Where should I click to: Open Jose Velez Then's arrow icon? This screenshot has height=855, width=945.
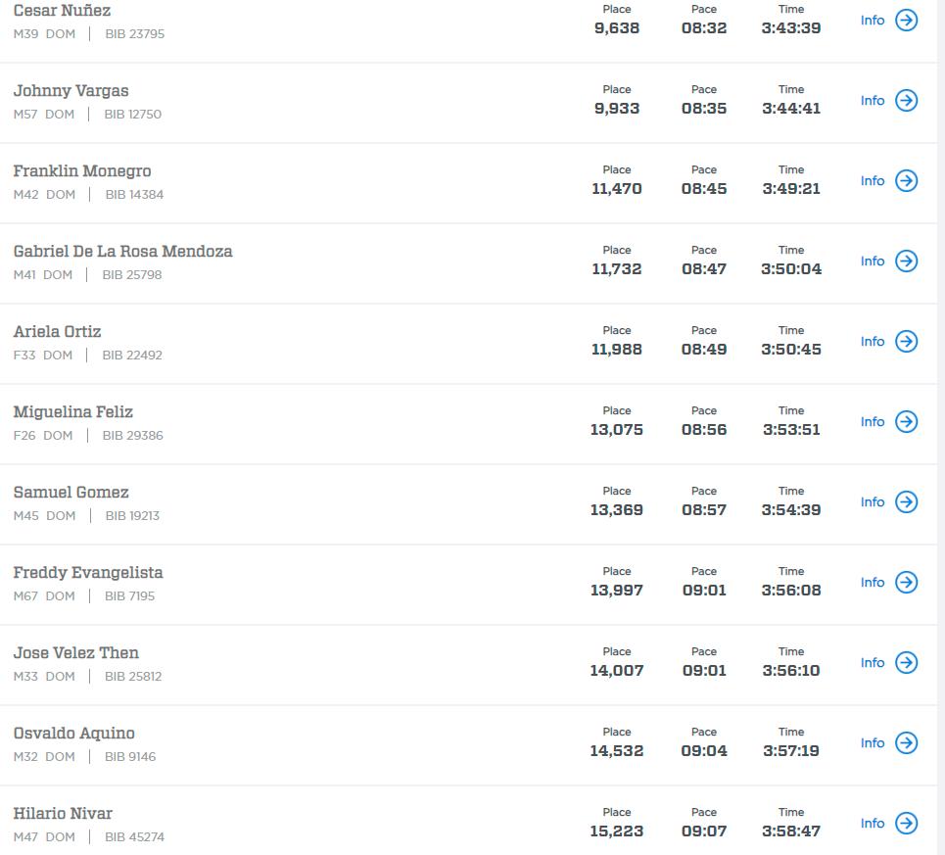(907, 663)
